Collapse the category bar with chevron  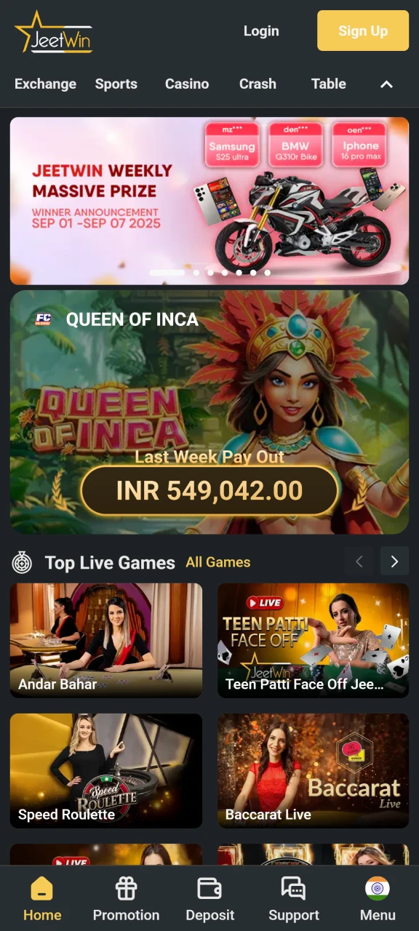tap(387, 84)
